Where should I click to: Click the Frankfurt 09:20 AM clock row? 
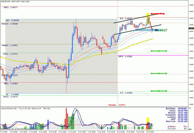pos(177,115)
